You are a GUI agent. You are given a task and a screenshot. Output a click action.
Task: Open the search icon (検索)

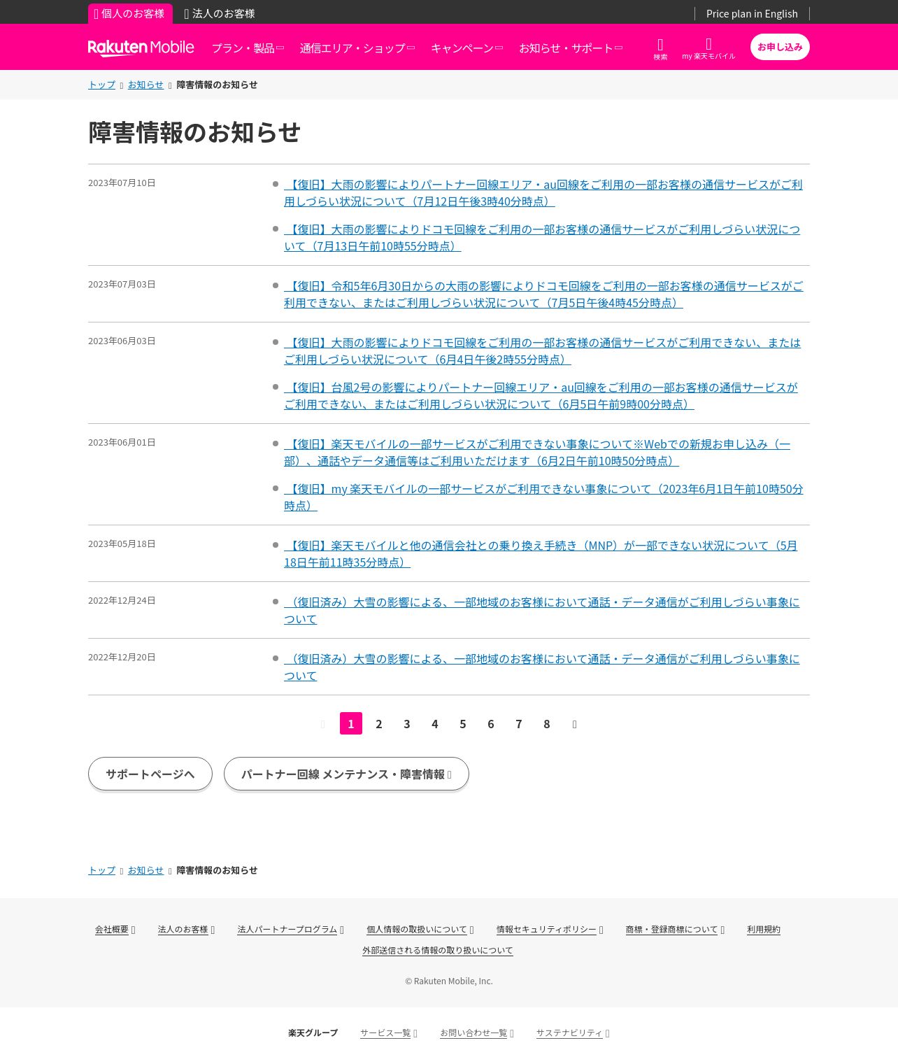tap(660, 49)
